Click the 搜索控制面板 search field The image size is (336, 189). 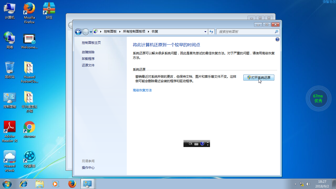click(245, 31)
